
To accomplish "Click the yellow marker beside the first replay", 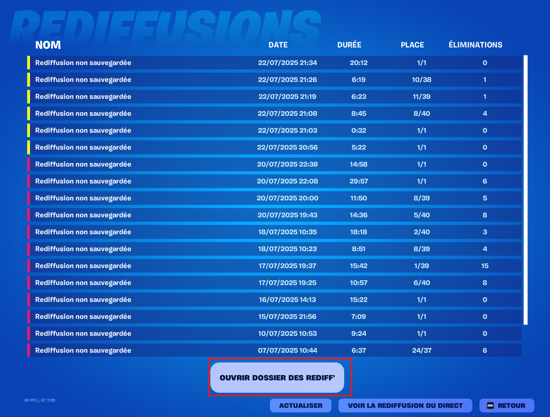I will 28,63.
